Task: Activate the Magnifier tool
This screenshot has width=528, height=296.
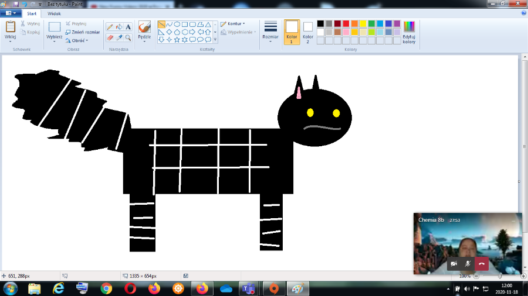Action: (x=128, y=37)
